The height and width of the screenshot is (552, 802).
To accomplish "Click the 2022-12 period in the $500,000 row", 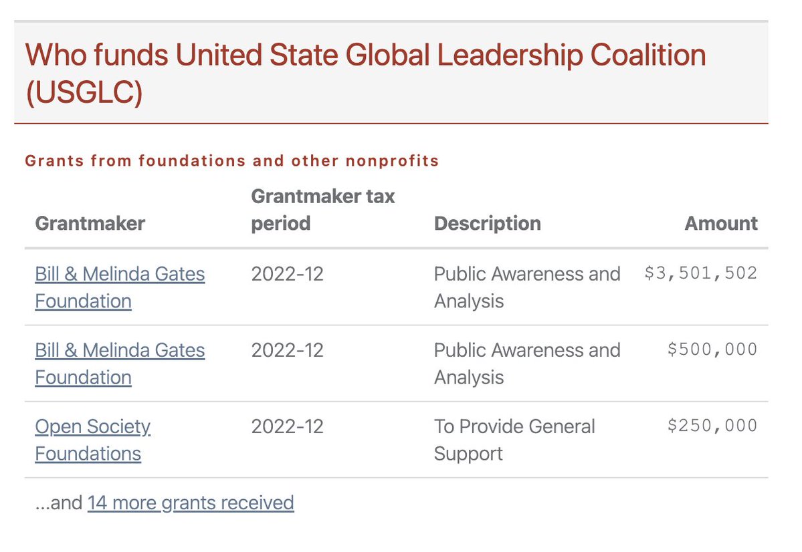I will coord(287,350).
